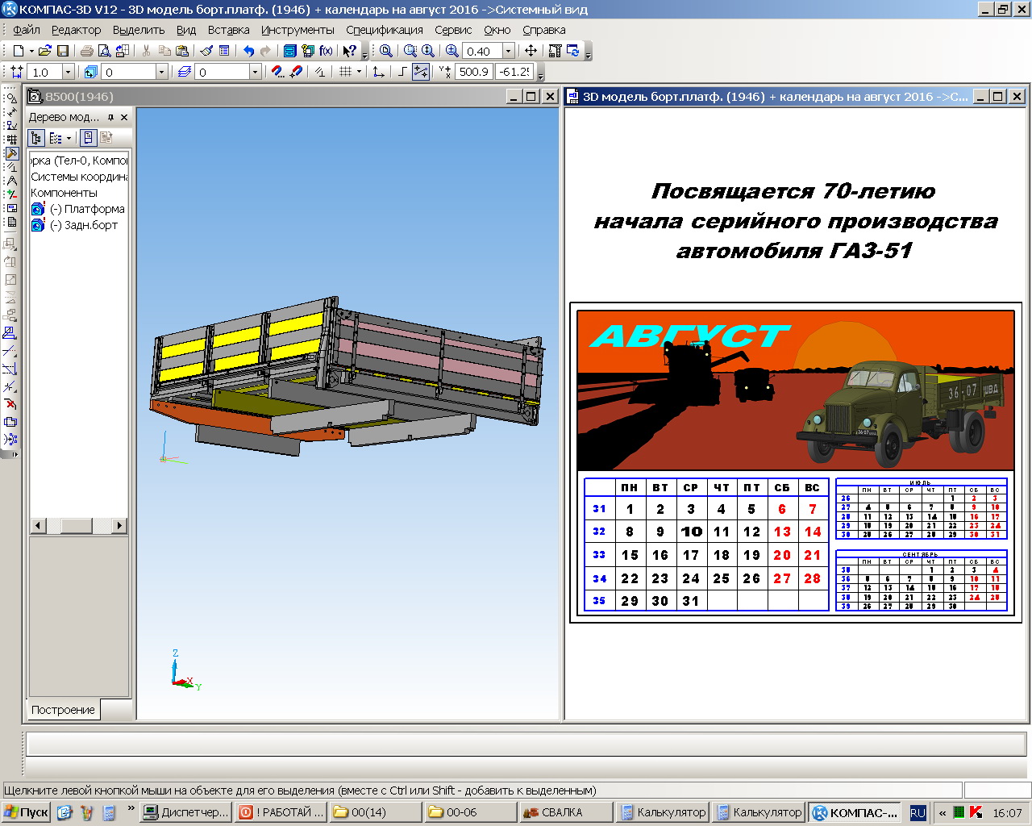Click the local coordinate system icon
This screenshot has height=826, width=1032.
click(x=378, y=72)
